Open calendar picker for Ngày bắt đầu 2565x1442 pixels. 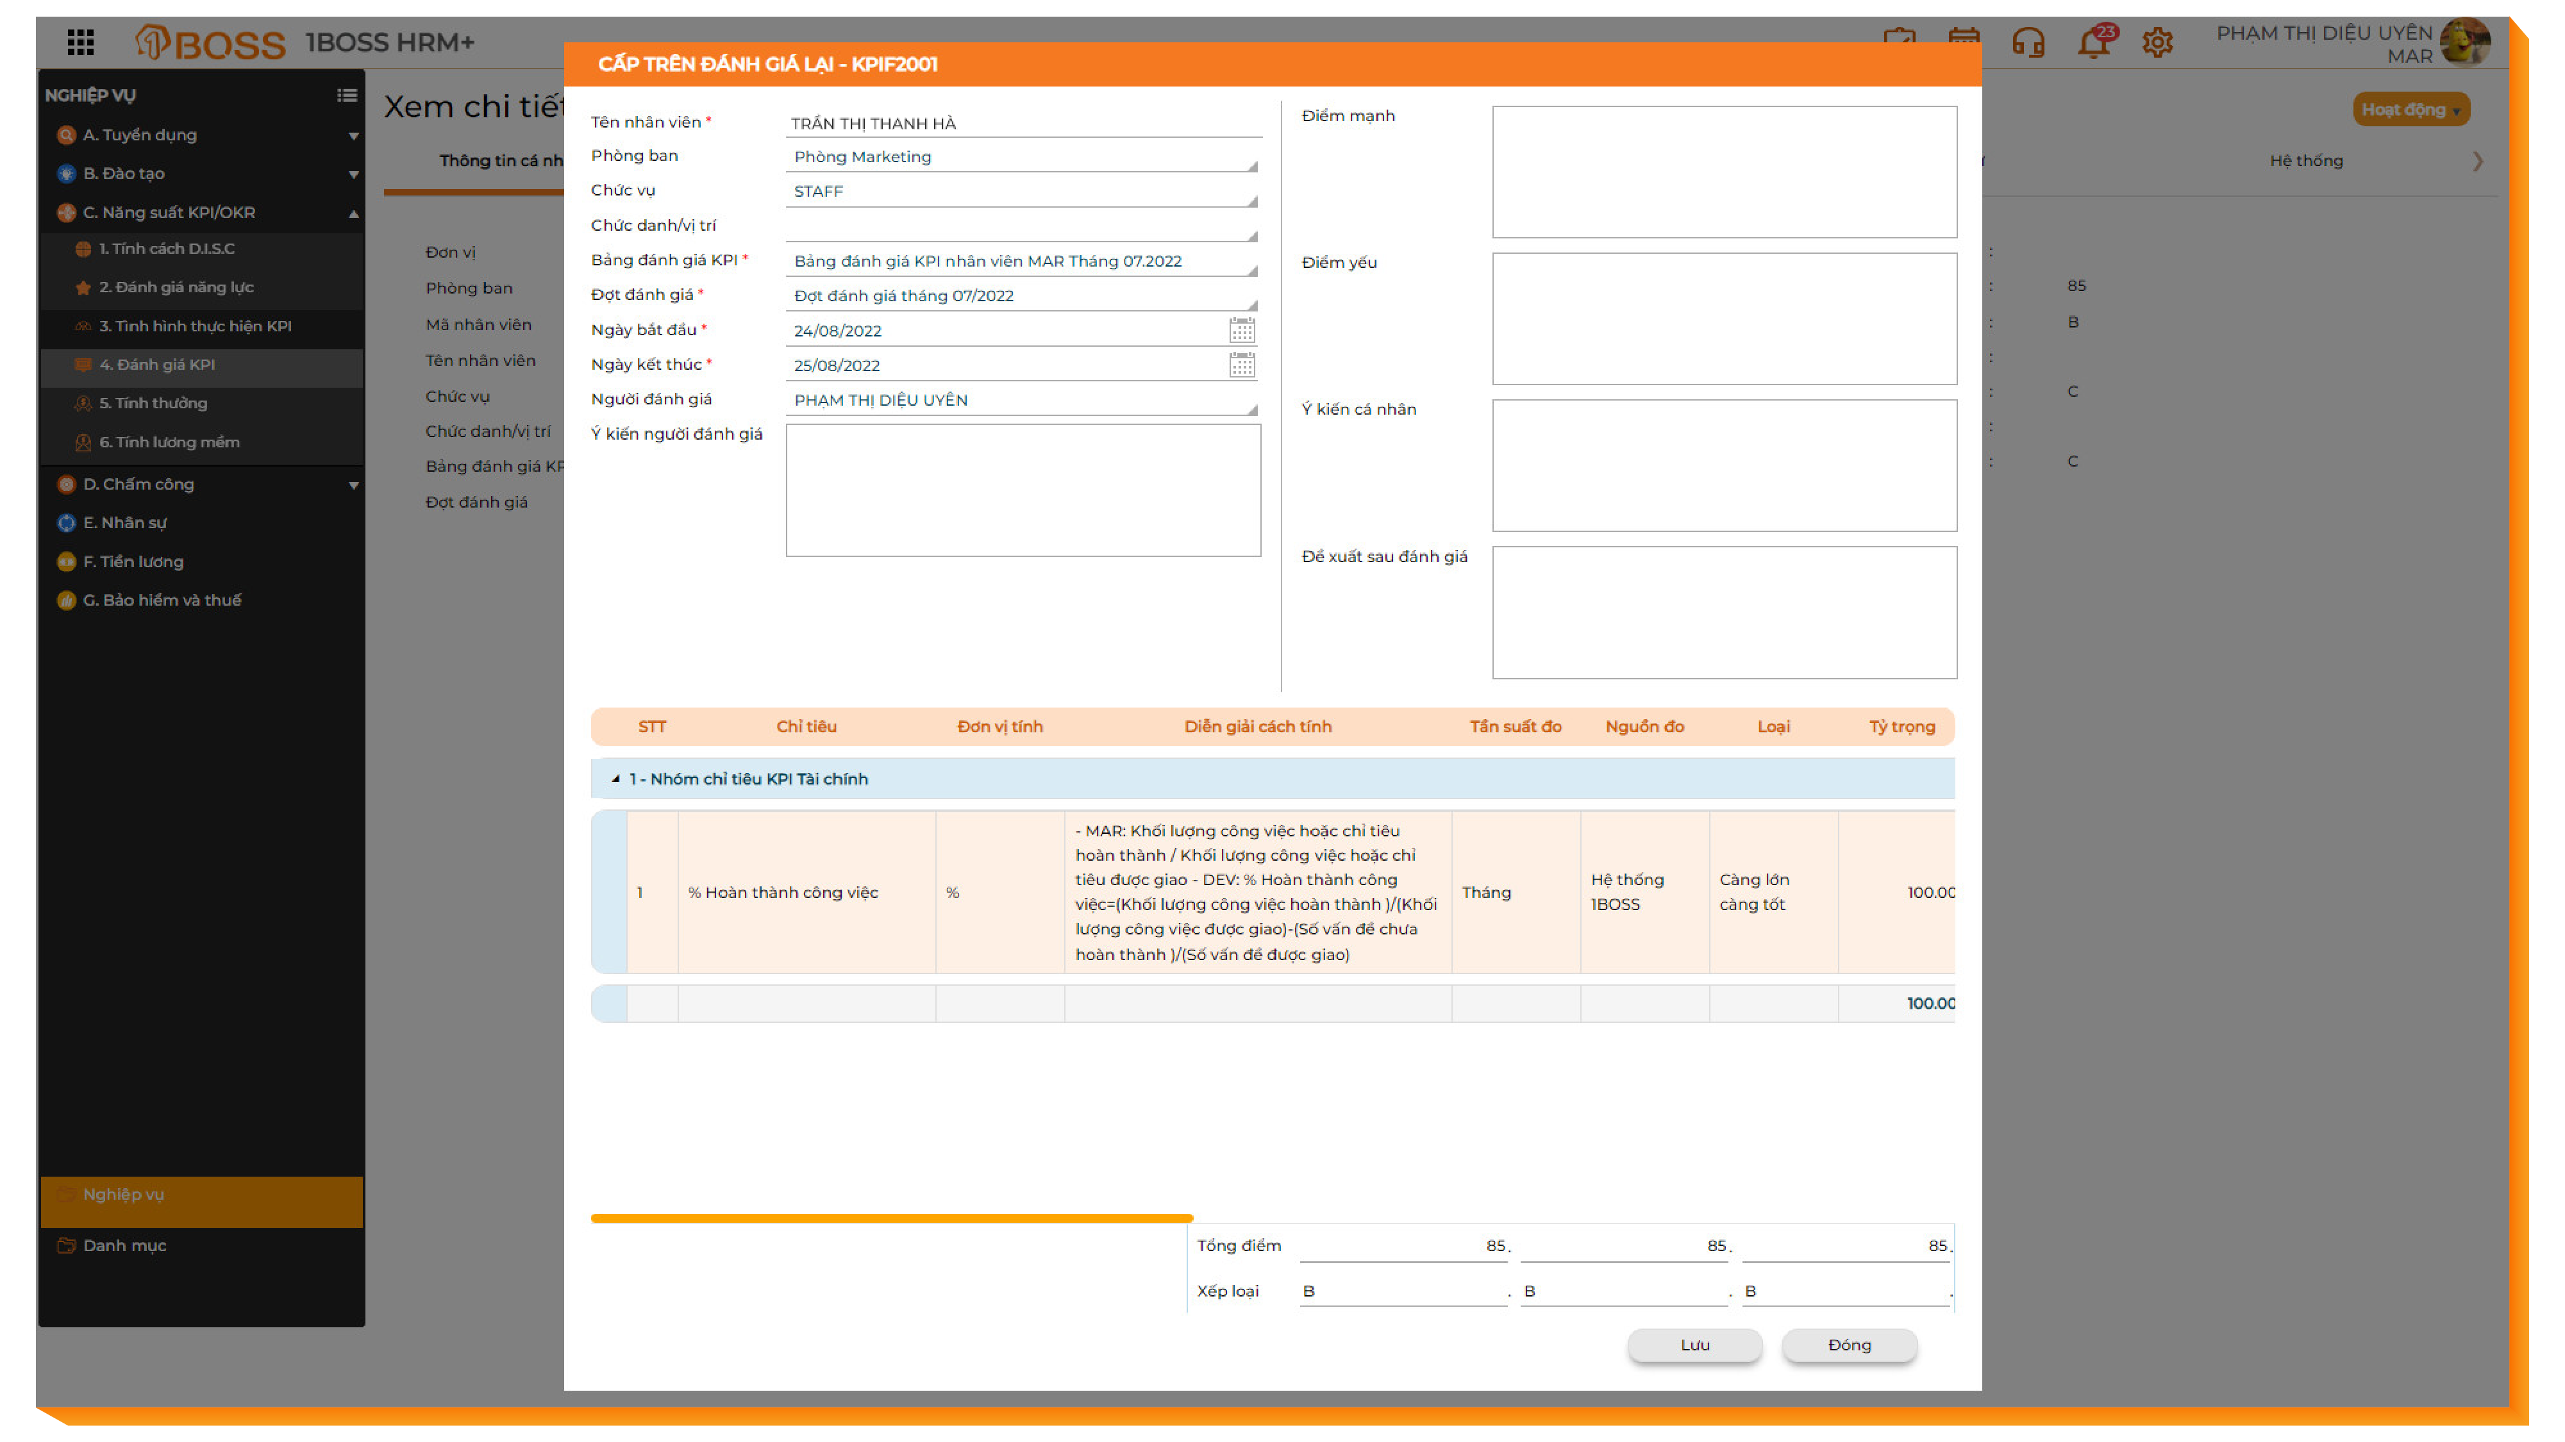pyautogui.click(x=1241, y=331)
